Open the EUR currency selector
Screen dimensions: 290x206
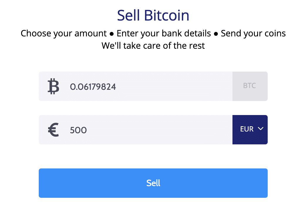(250, 130)
